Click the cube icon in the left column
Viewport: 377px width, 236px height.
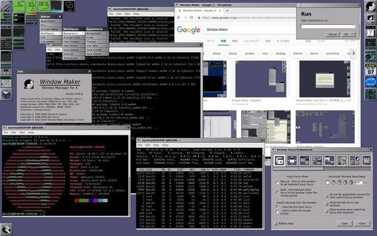(x=6, y=94)
